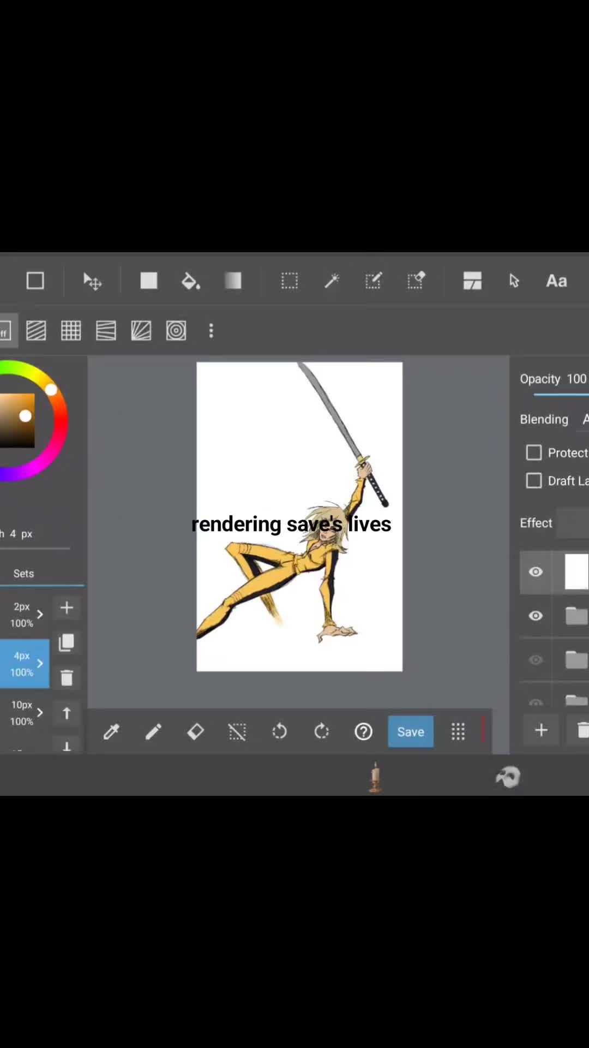Click the 'Opacity 100' label
This screenshot has width=589, height=1048.
click(x=553, y=379)
